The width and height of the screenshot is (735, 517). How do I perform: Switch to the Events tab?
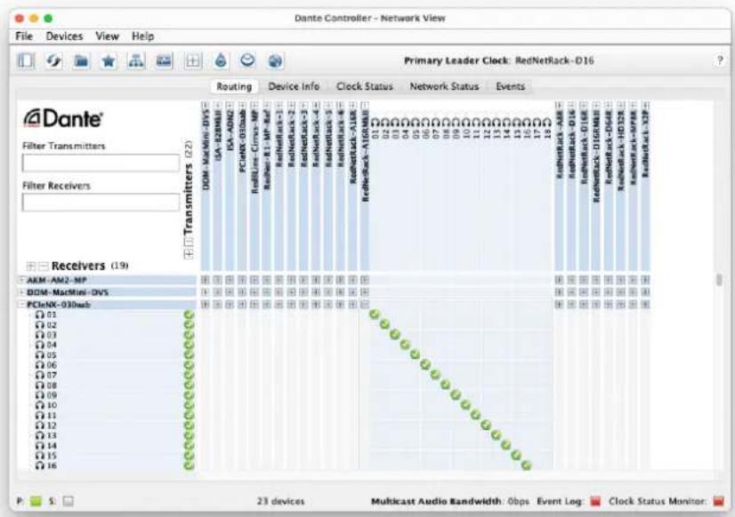510,86
